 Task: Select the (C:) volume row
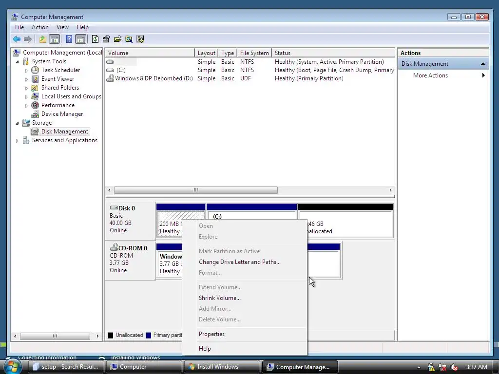point(250,70)
